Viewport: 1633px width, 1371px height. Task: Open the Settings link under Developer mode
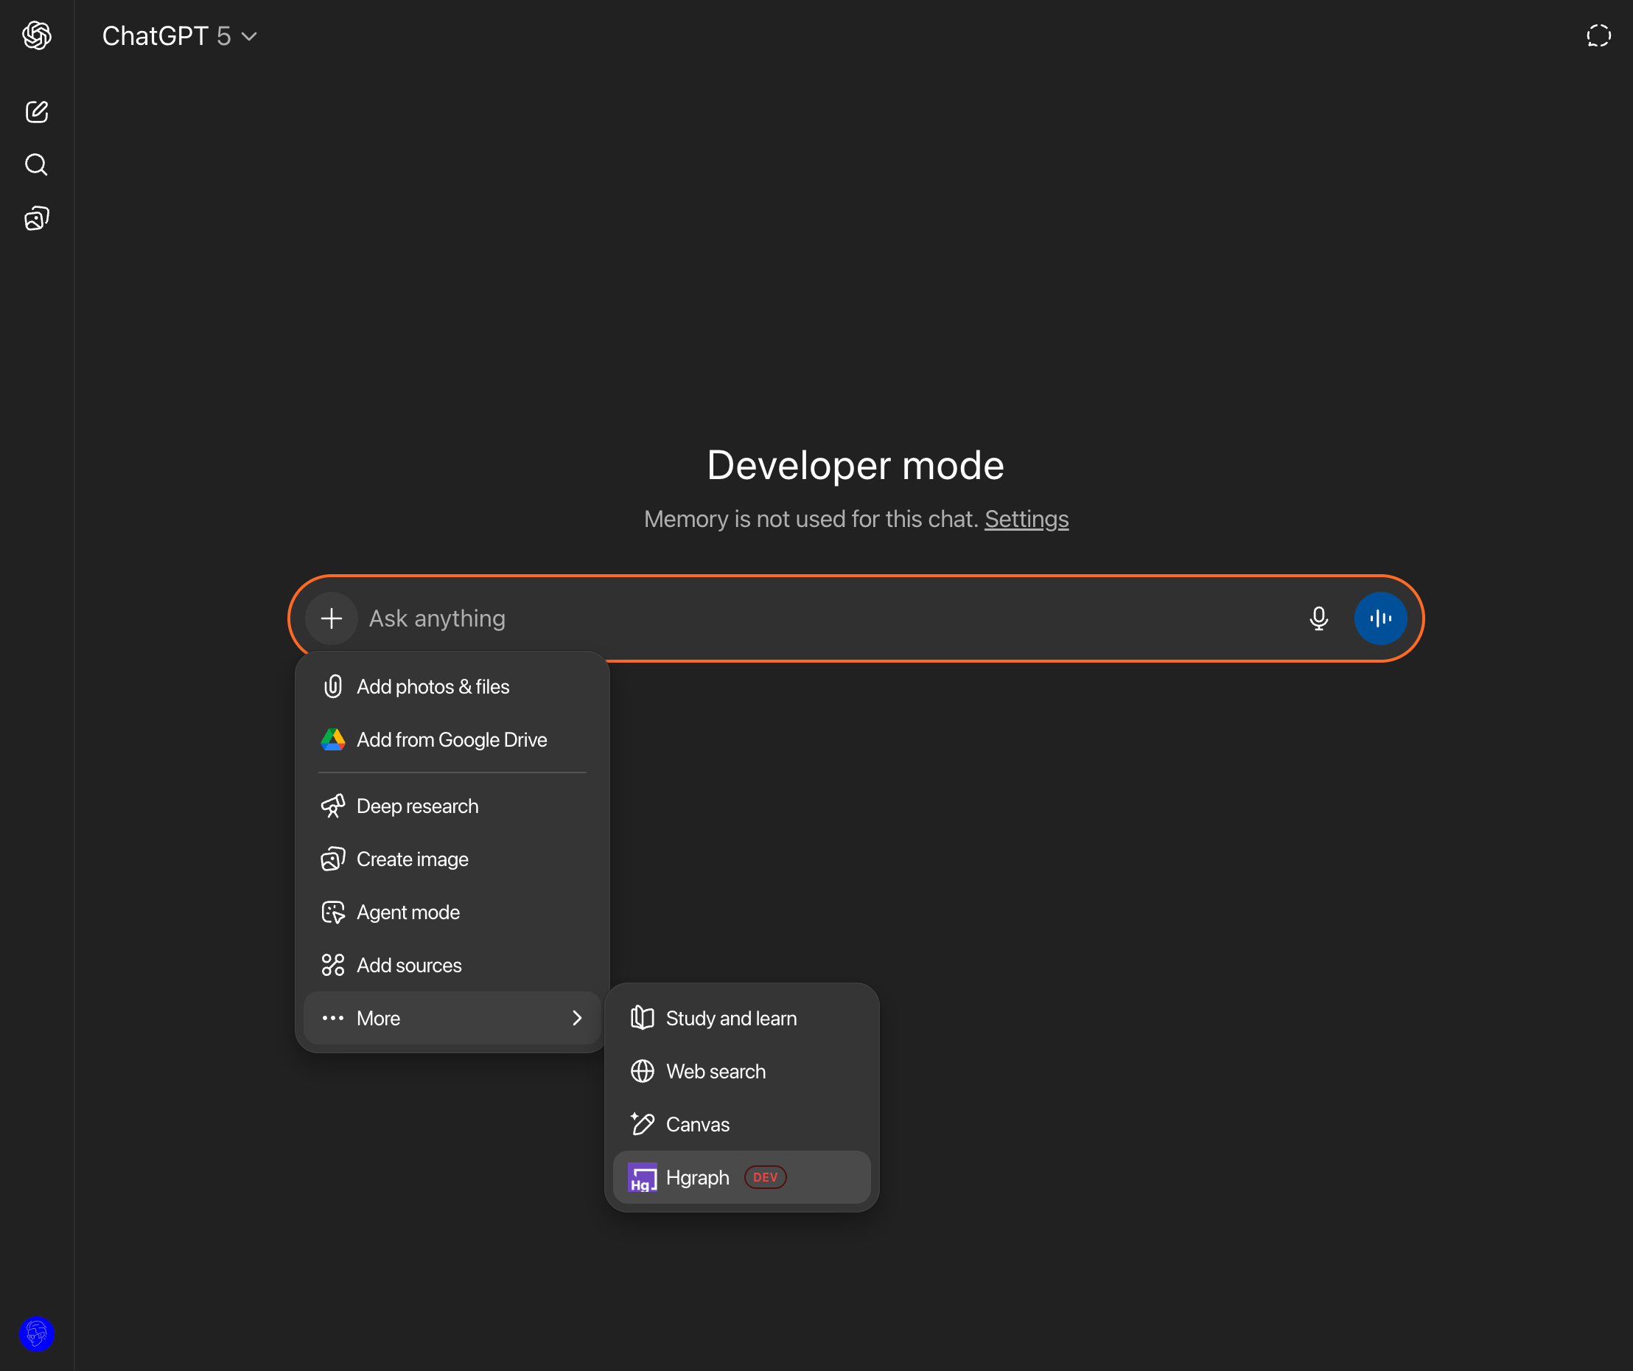click(x=1026, y=519)
